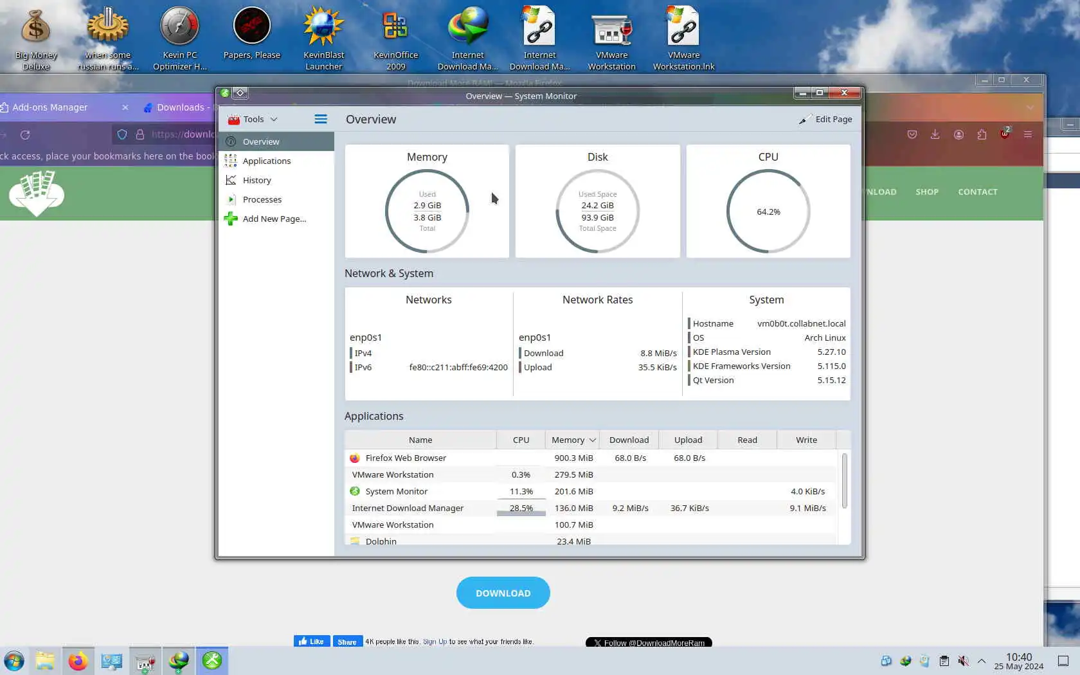
Task: Click the muted volume tray icon
Action: coord(963,661)
